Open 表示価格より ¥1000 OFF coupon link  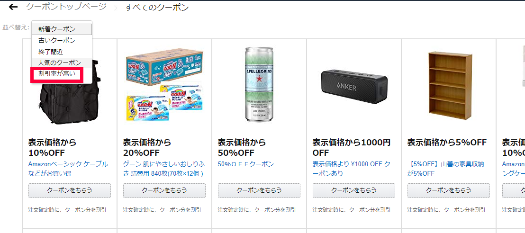coord(352,169)
